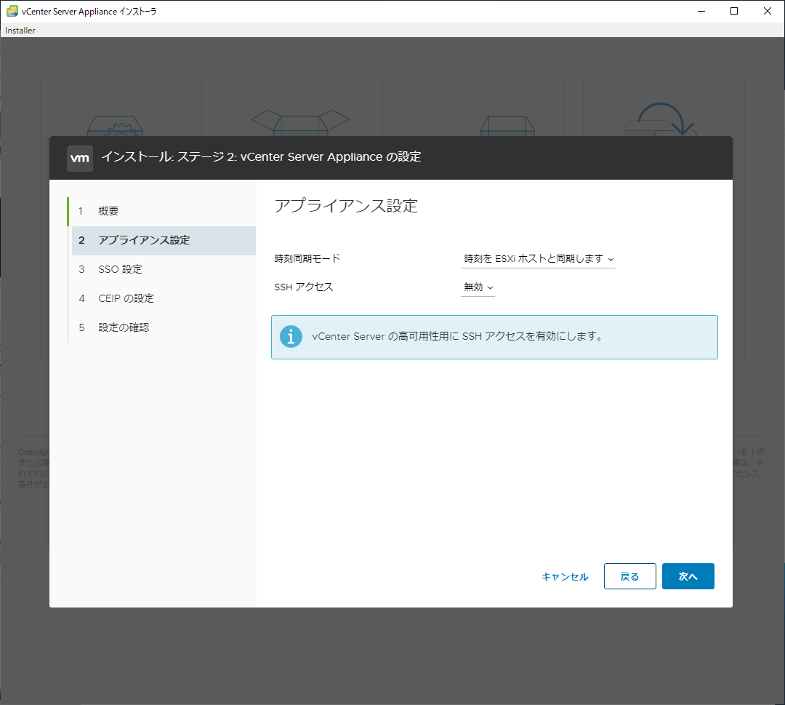Open the Installer menu
Image resolution: width=785 pixels, height=705 pixels.
[x=20, y=30]
